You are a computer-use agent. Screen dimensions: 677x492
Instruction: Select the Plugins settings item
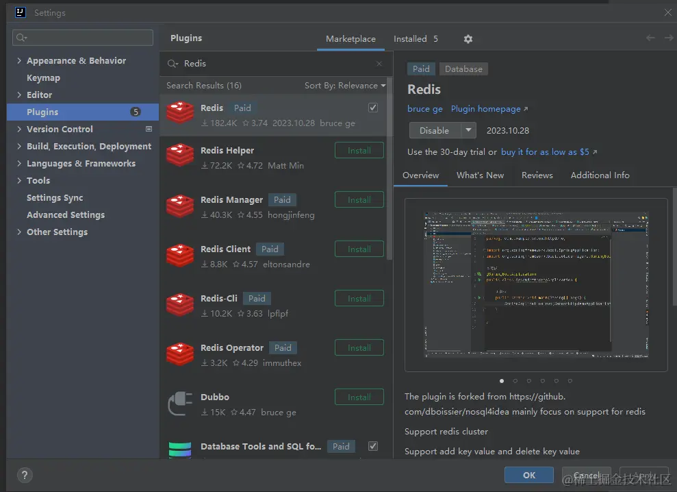tap(83, 112)
